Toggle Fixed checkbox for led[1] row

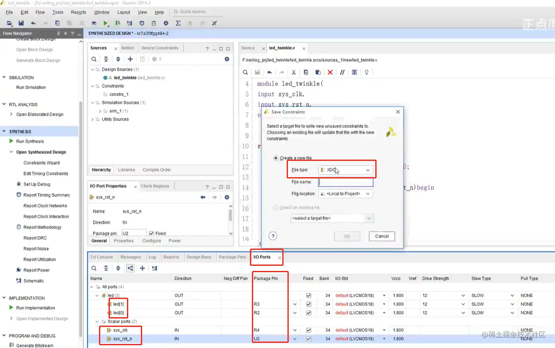[308, 304]
